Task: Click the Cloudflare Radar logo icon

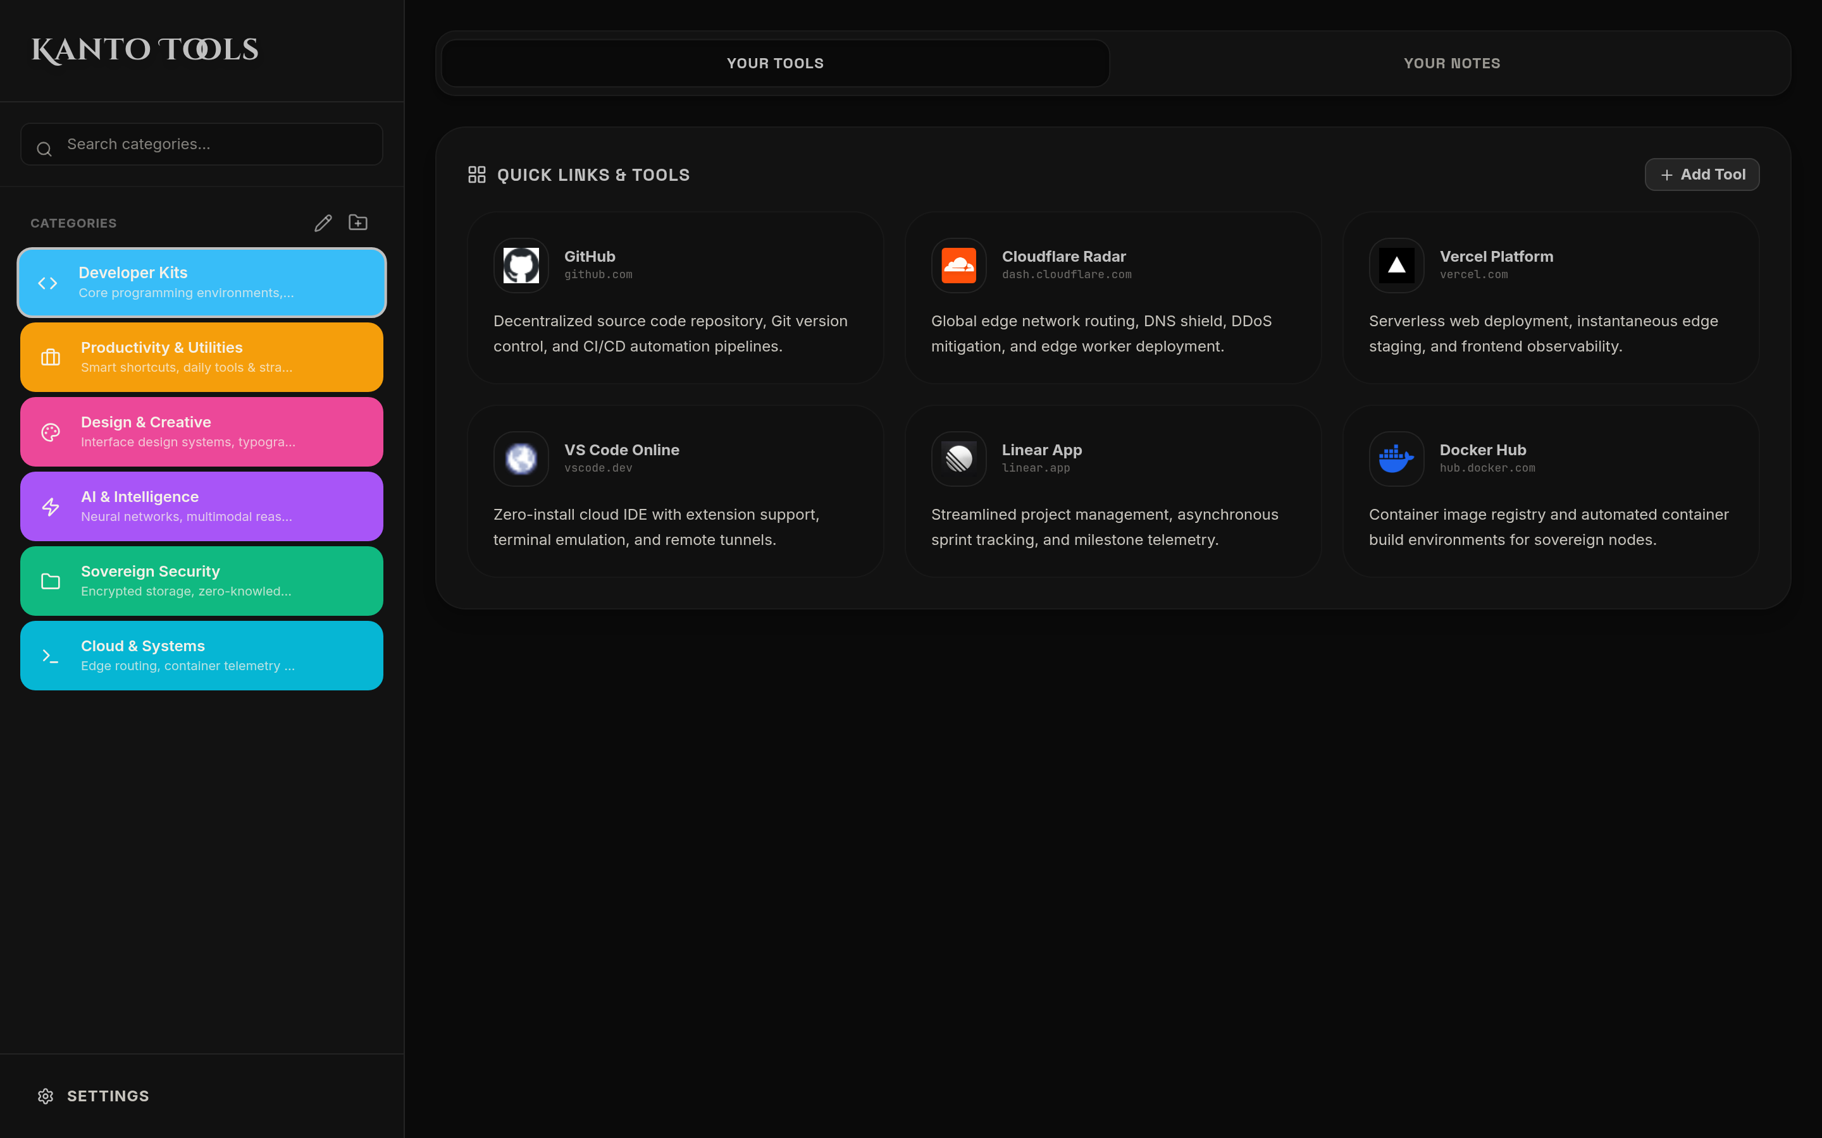Action: click(x=958, y=265)
